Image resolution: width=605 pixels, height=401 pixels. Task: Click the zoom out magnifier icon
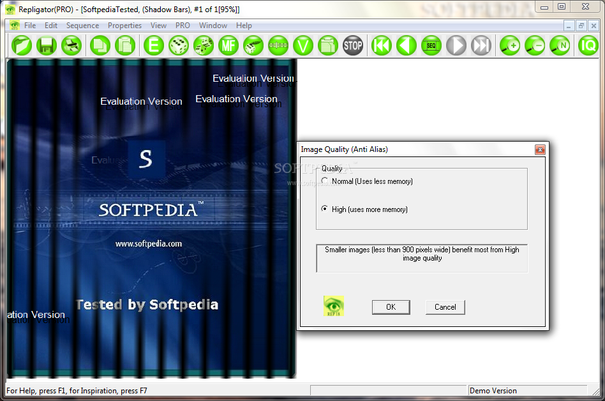535,45
